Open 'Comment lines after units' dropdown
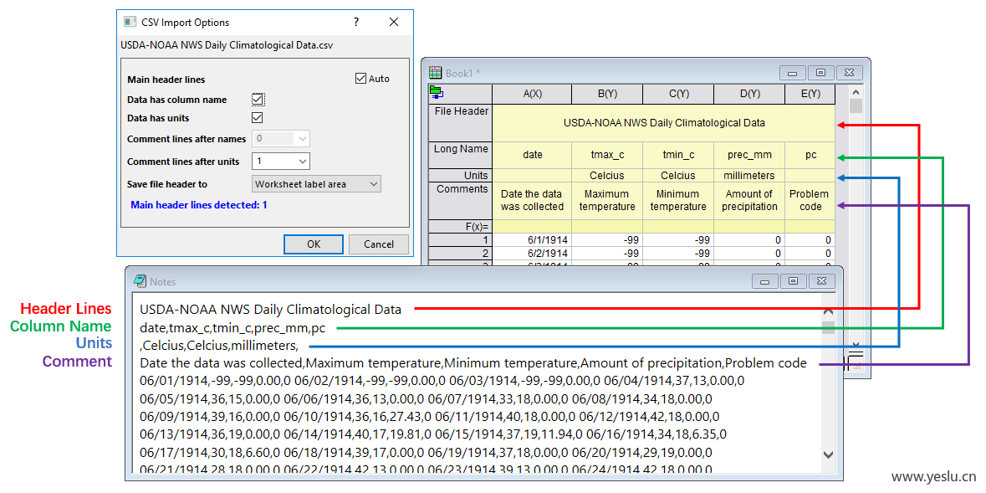 [280, 162]
